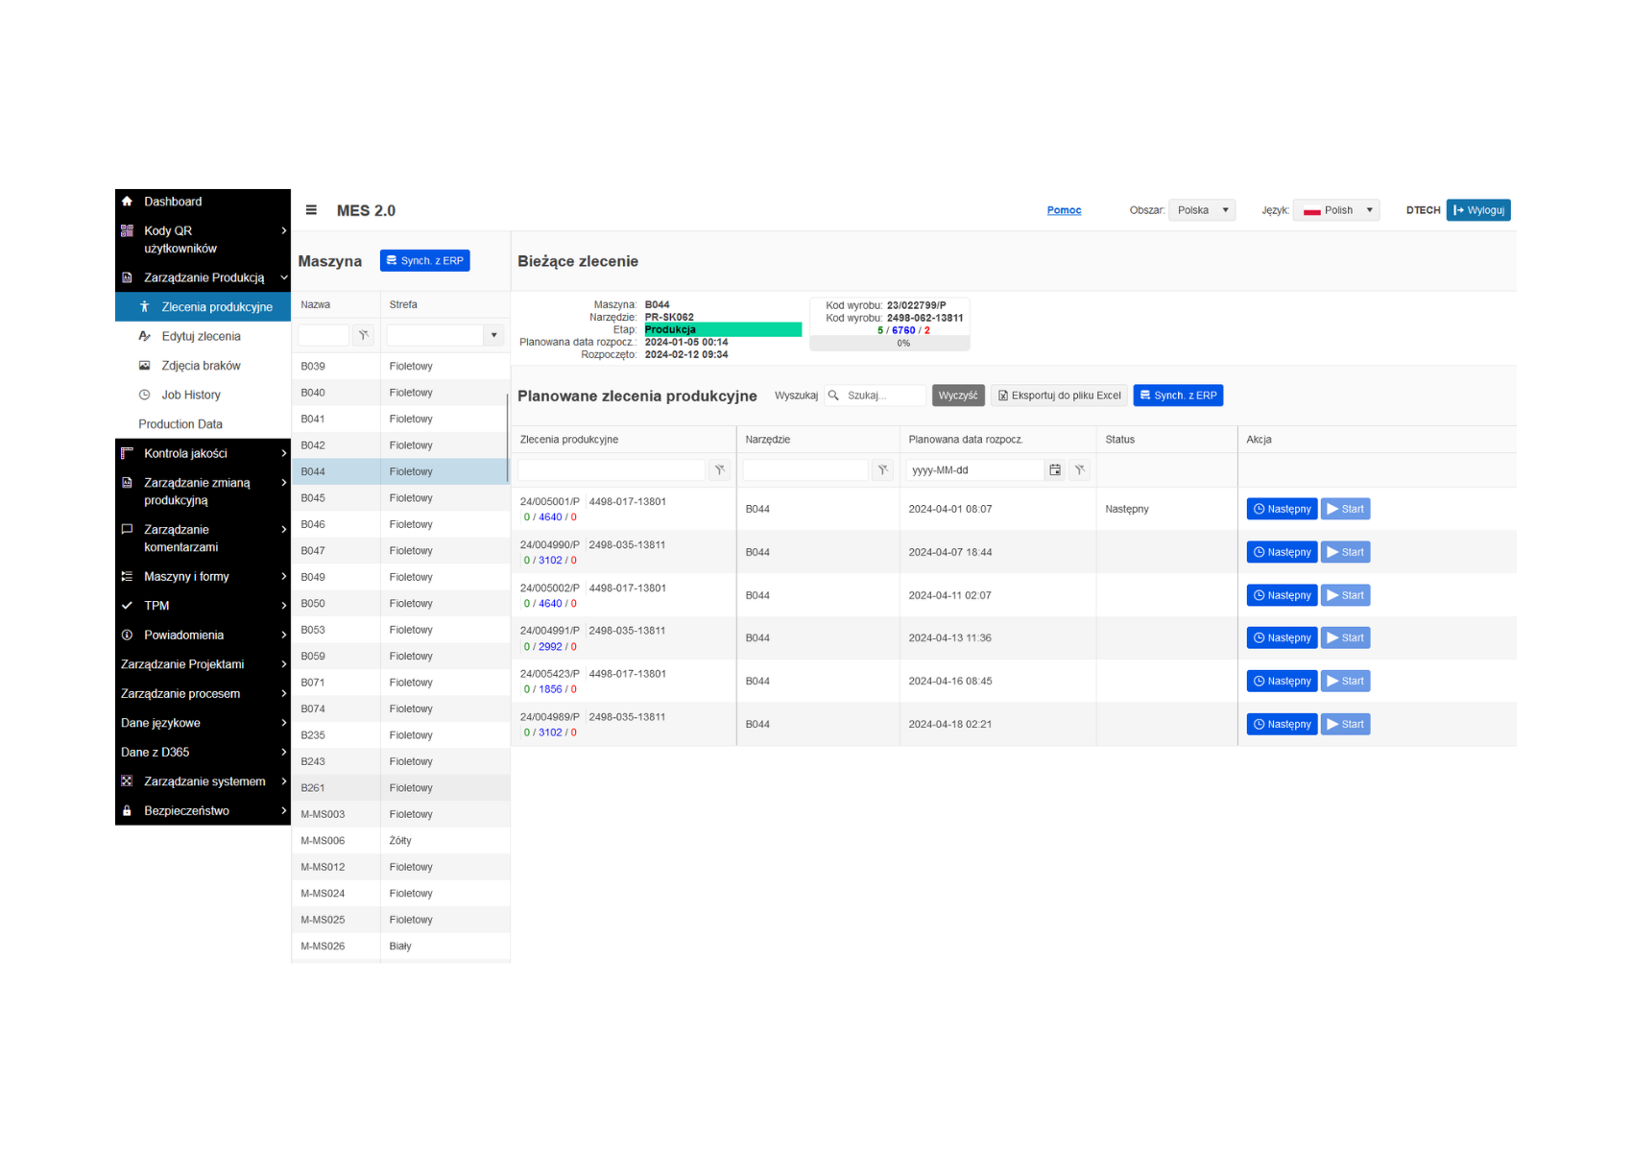
Task: Collapse the Zarządzanie Produkcją section
Action: [283, 277]
